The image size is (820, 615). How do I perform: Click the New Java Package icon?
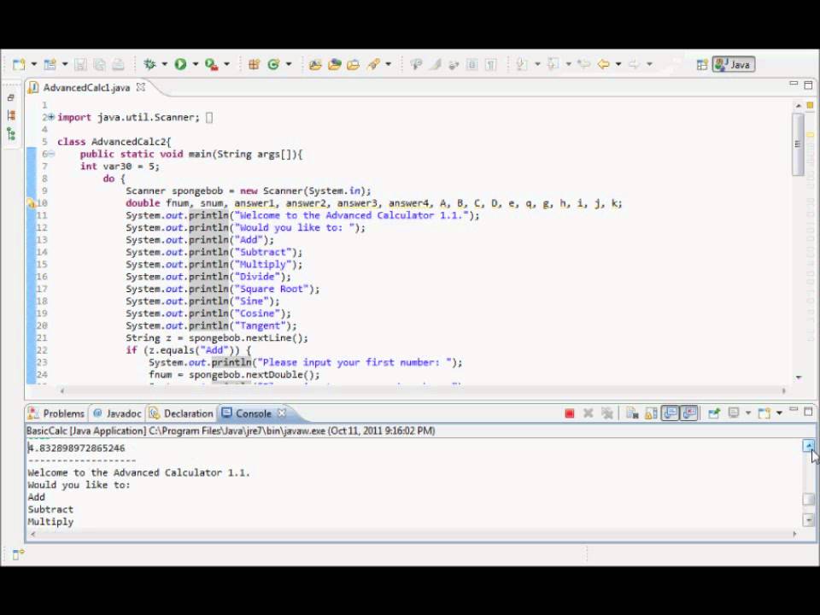tap(255, 64)
